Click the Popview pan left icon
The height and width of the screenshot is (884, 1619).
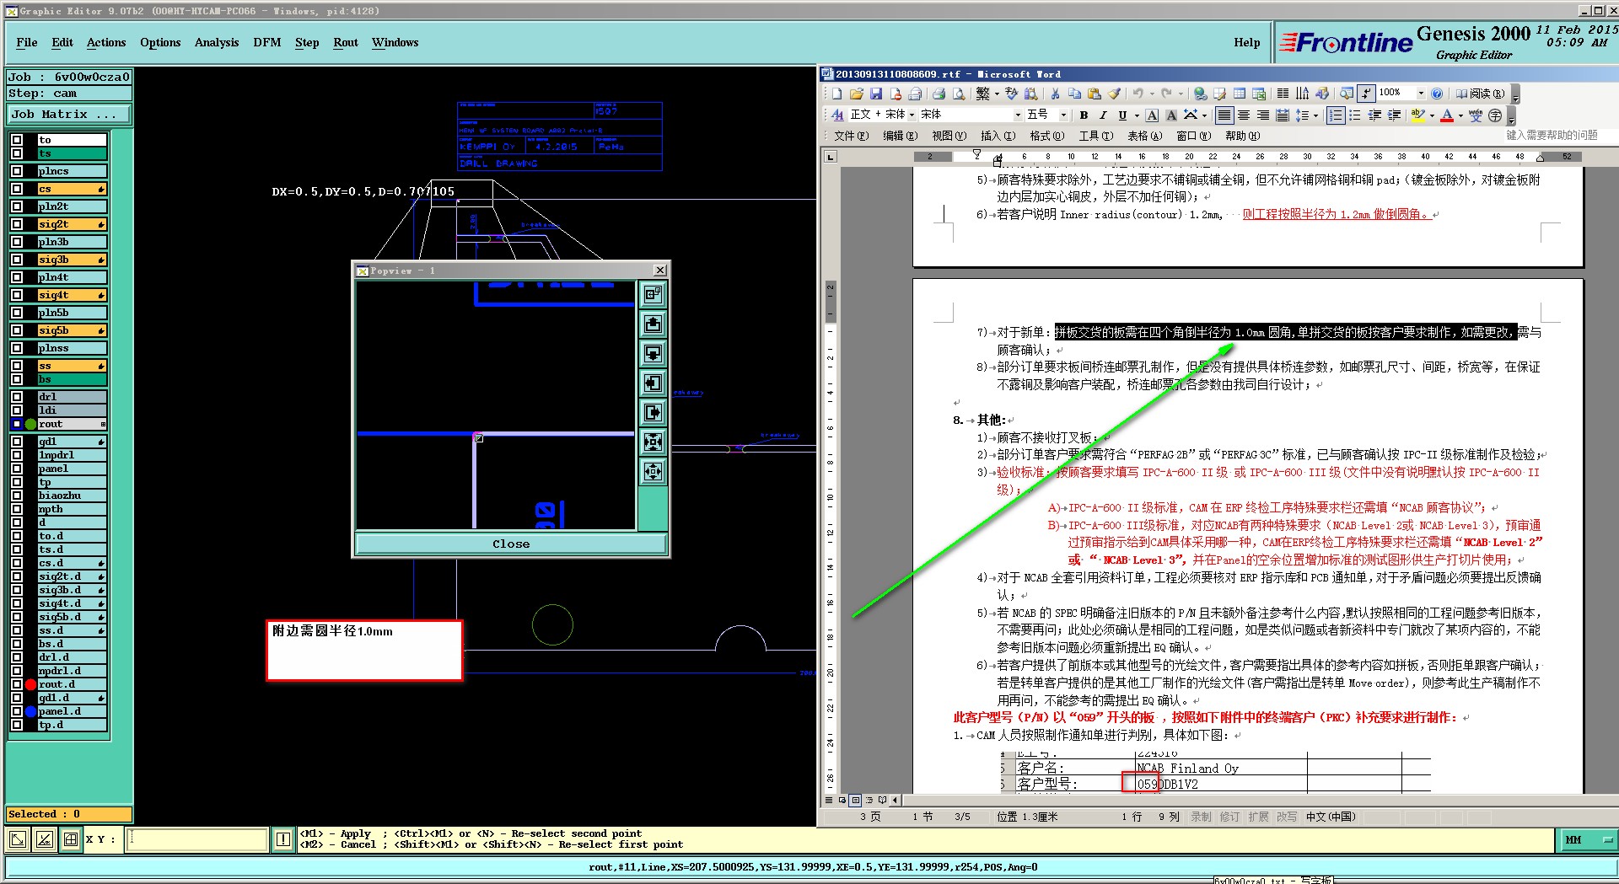(x=653, y=383)
